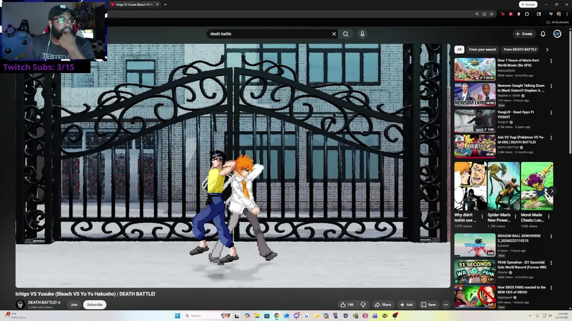This screenshot has height=321, width=572.
Task: Dislike the video
Action: [363, 305]
